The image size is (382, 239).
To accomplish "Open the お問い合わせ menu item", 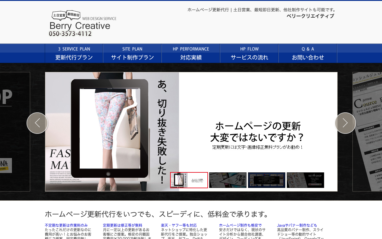I will pyautogui.click(x=308, y=53).
